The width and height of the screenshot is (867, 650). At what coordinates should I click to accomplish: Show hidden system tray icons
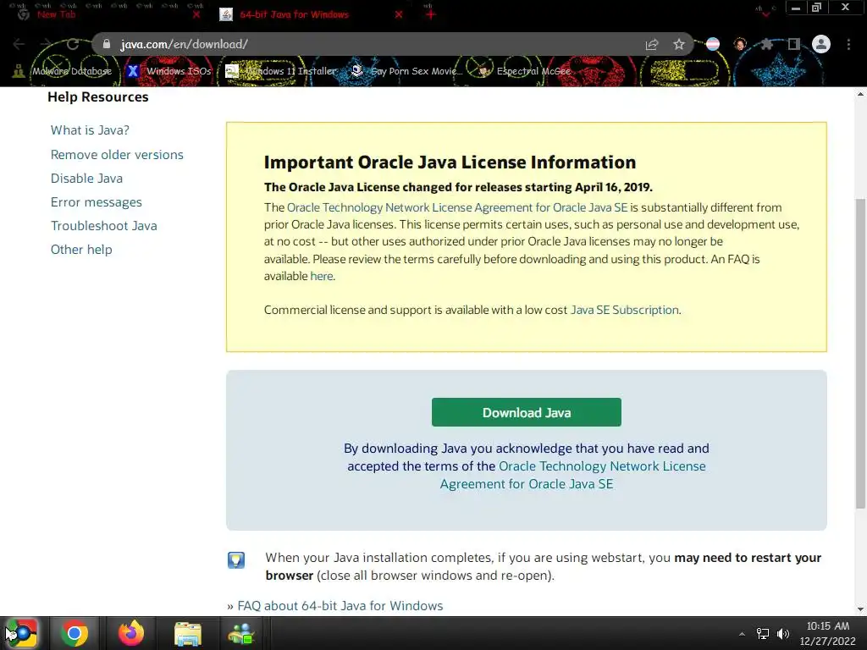742,634
